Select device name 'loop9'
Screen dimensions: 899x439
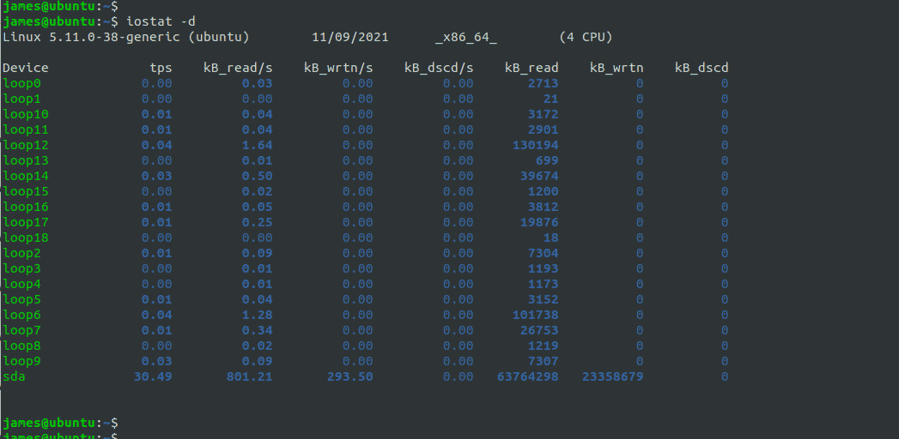coord(21,362)
